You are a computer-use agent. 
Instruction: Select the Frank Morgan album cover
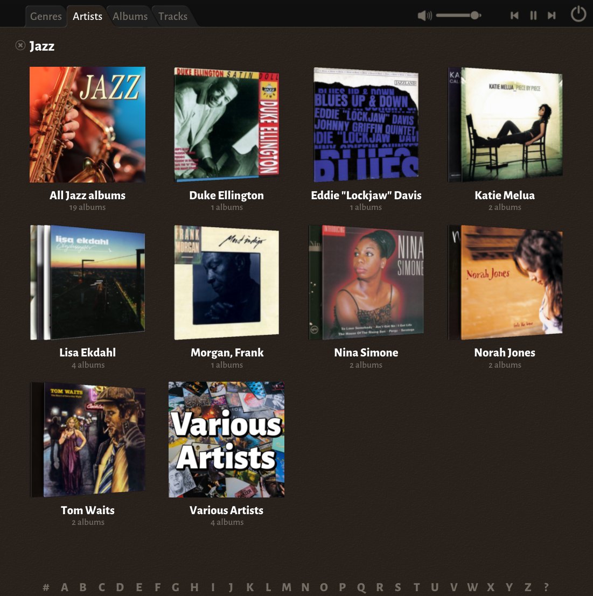(x=227, y=283)
